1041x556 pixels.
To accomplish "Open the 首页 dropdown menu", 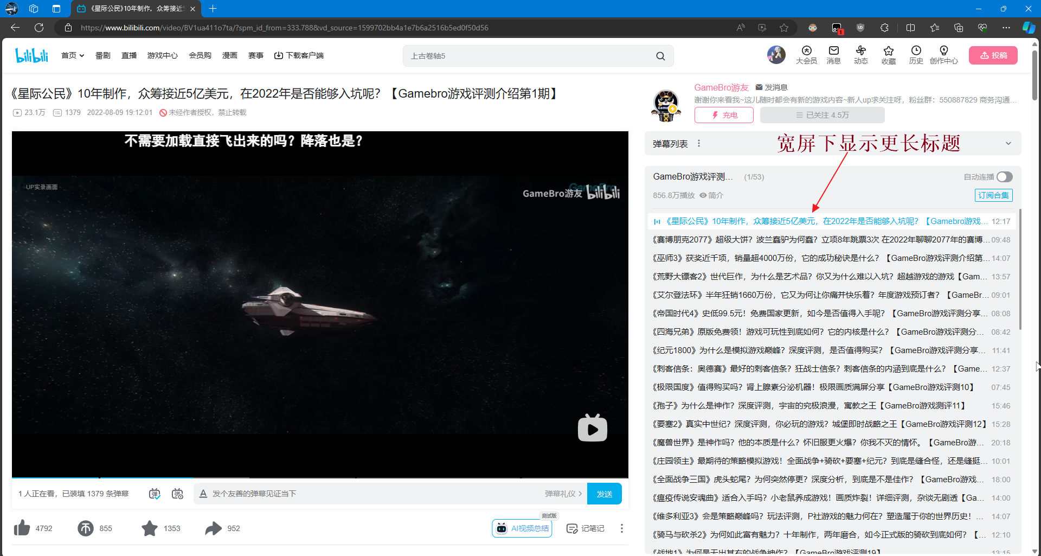I will coord(73,55).
